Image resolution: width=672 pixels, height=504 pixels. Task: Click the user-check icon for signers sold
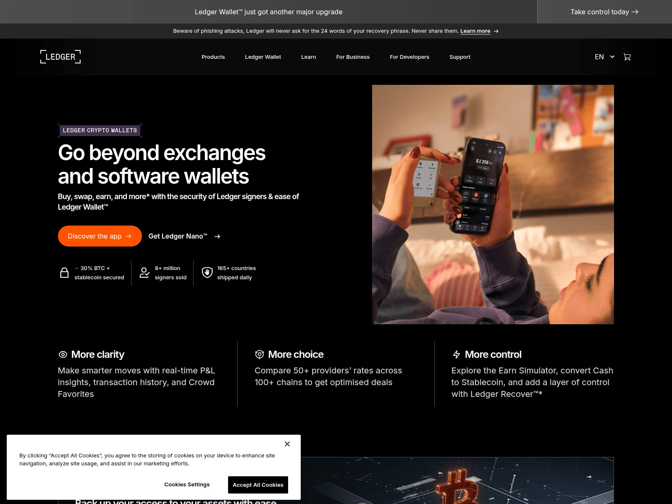coord(144,273)
